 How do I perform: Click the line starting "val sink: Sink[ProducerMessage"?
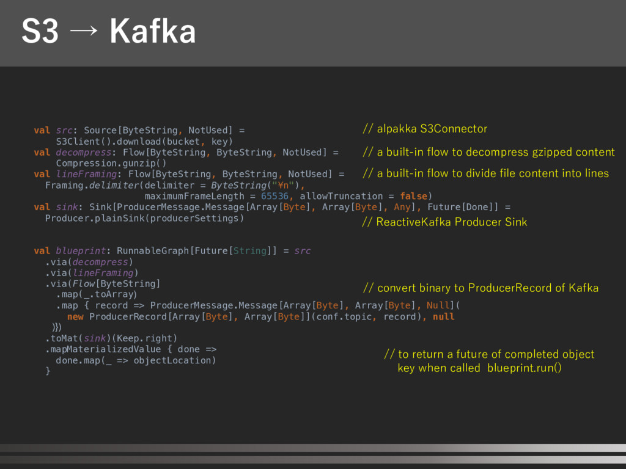tap(272, 207)
